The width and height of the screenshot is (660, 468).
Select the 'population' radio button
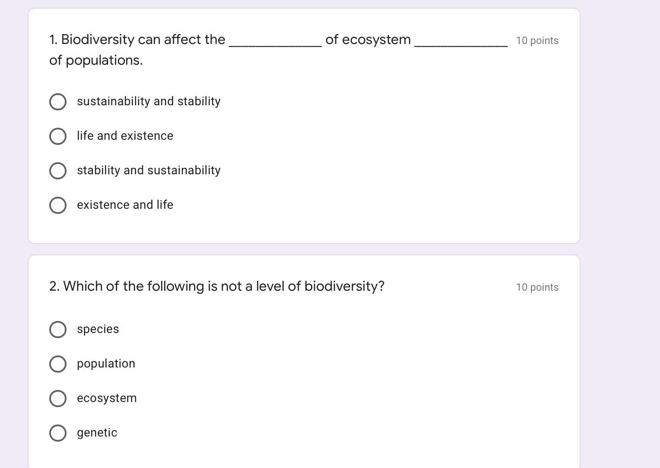58,364
